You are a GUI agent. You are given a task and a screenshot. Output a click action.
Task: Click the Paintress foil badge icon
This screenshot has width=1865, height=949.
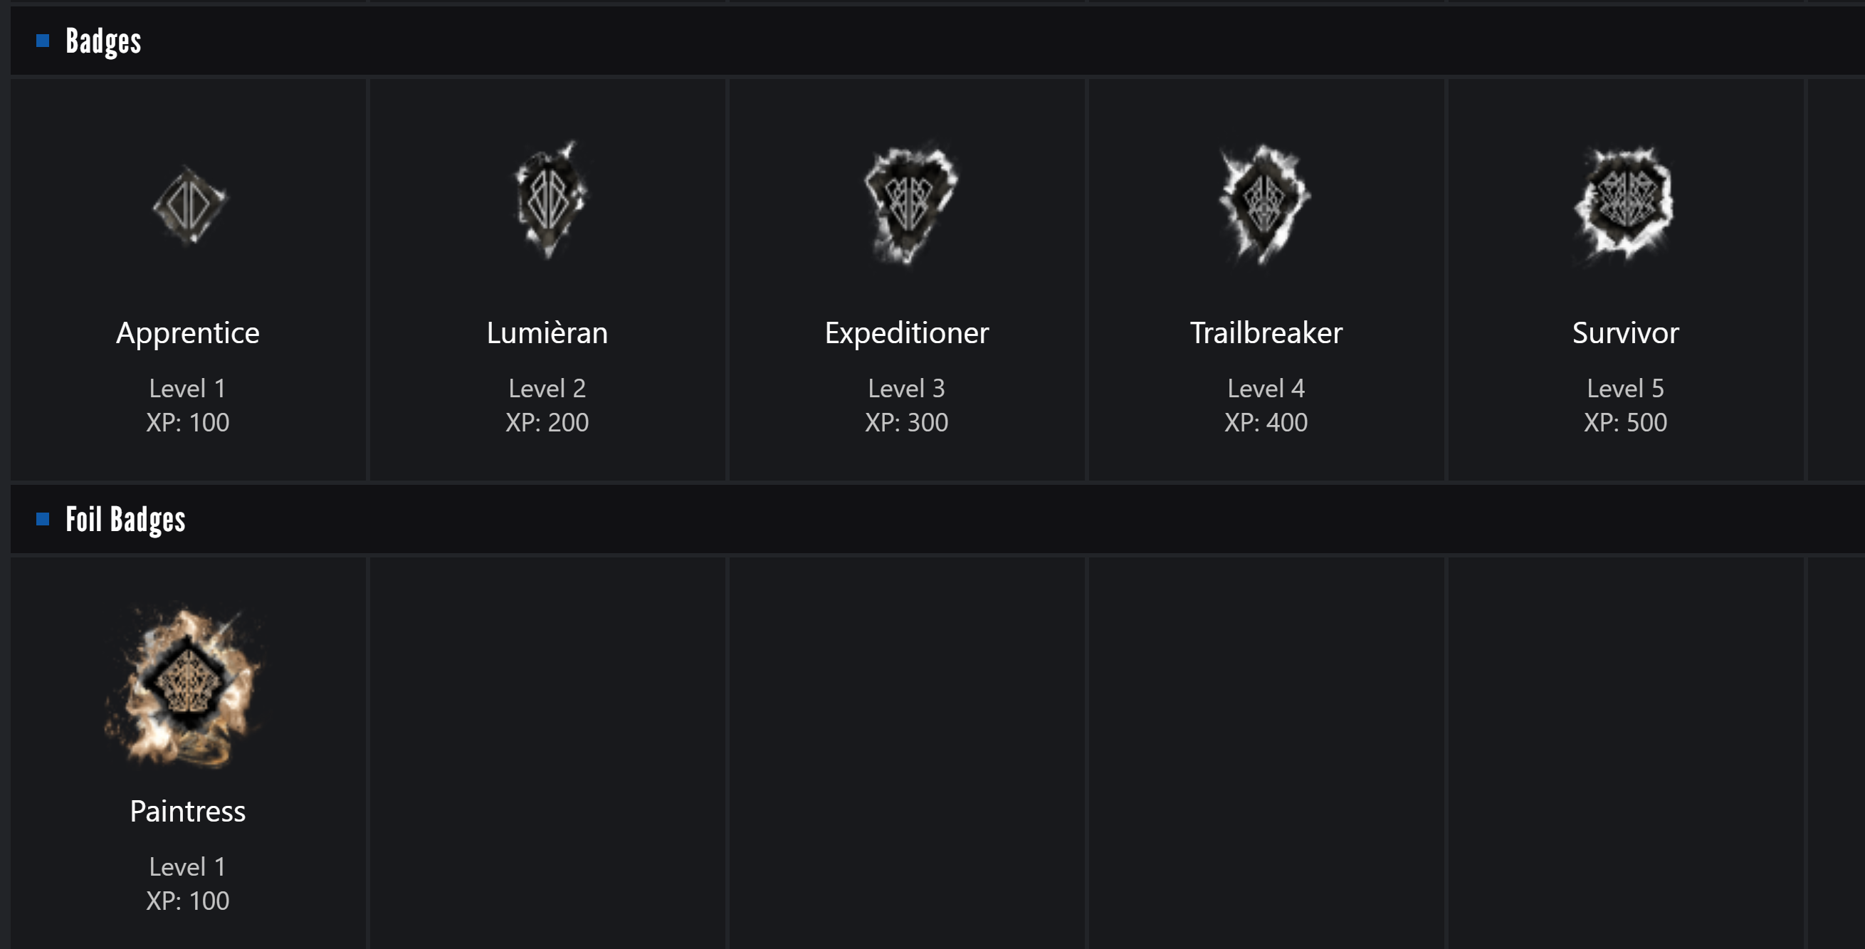tap(187, 686)
